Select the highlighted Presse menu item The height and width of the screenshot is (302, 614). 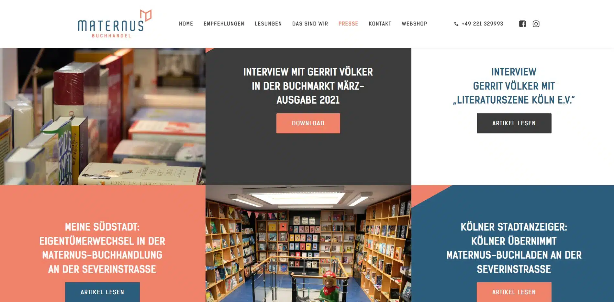348,24
